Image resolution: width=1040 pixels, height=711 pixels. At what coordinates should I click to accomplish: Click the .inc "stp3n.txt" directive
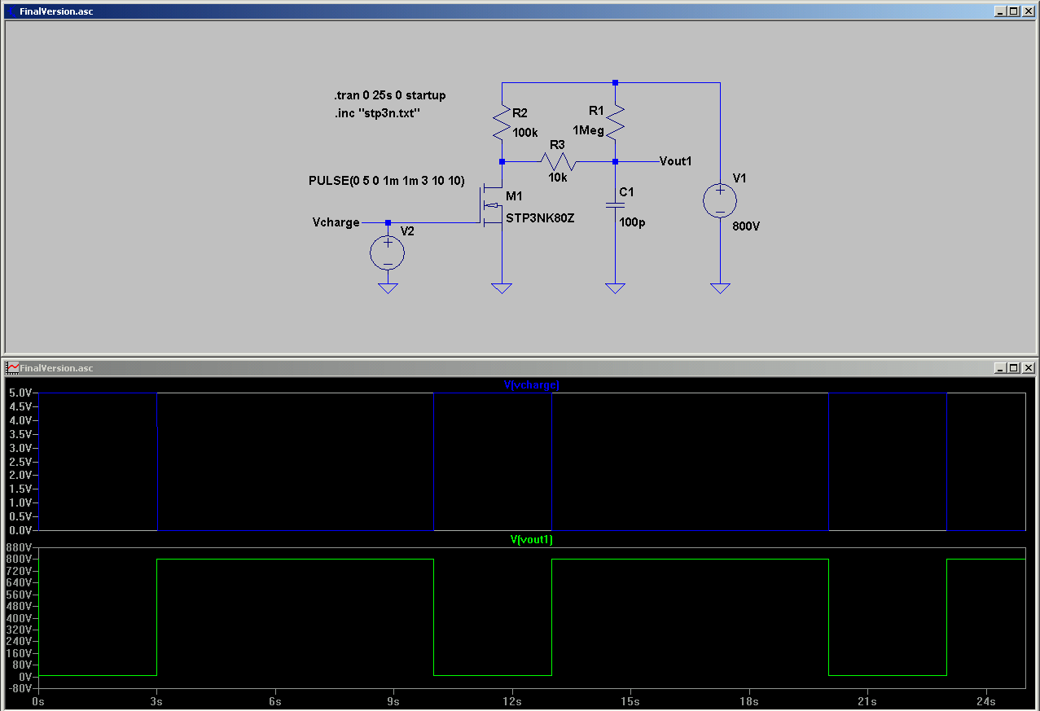[x=376, y=113]
